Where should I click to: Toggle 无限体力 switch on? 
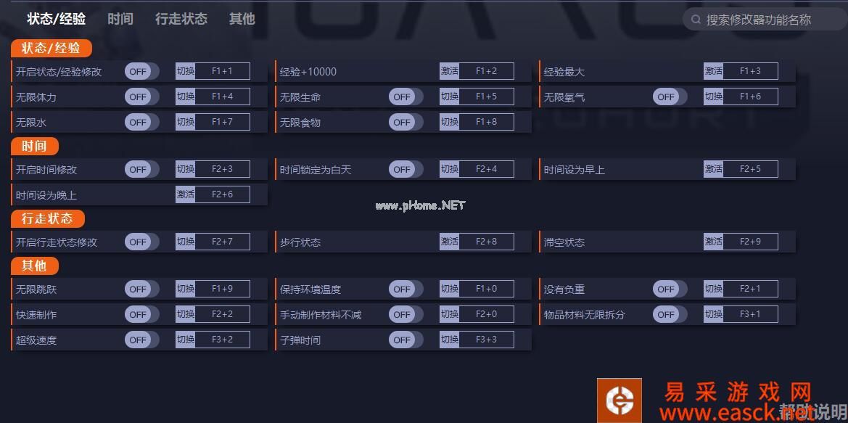coord(141,96)
